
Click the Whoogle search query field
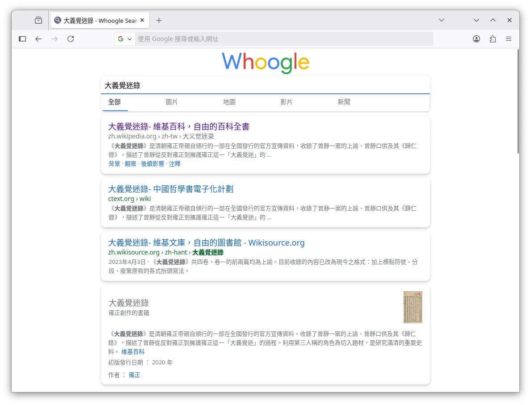click(x=265, y=85)
